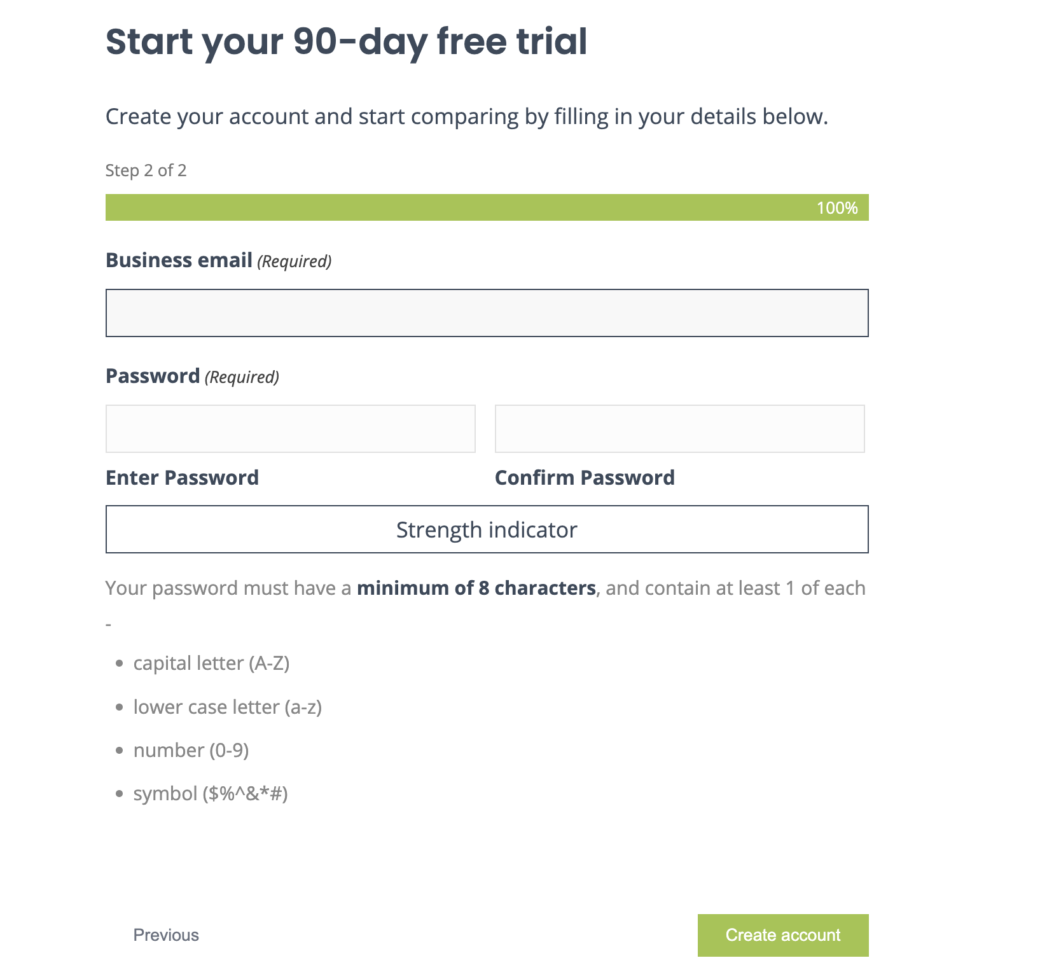The width and height of the screenshot is (1047, 972).
Task: Click the Strength indicator box
Action: pos(487,529)
